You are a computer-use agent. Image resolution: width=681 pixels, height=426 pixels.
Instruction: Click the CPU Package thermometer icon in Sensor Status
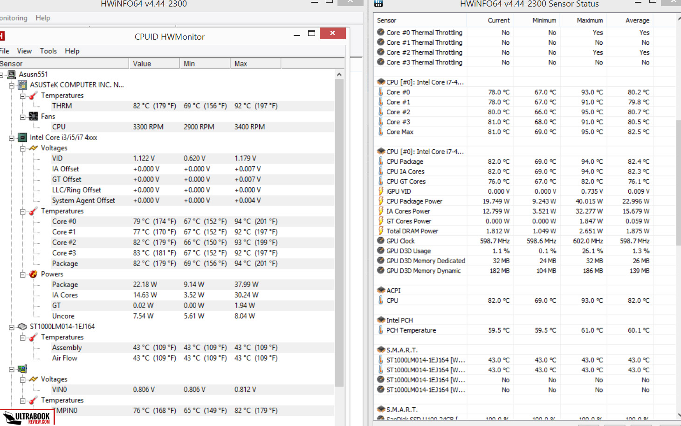coord(381,161)
